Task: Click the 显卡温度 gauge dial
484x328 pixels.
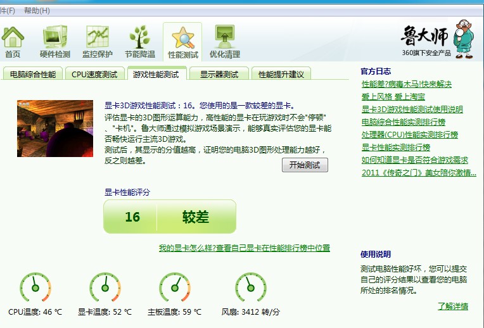Action: (x=105, y=287)
